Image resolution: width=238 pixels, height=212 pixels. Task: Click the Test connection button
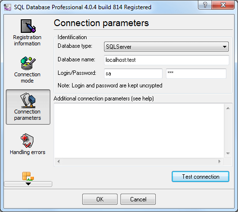click(200, 177)
